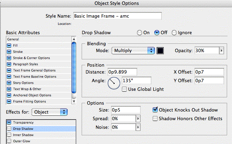The image size is (232, 144).
Task: Open Frame Fitting Options row
Action: tap(29, 102)
